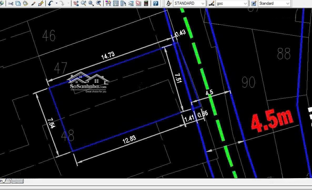Screen dimensions: 312x190
Task: Open the DesignCenter icon
Action: tap(116, 3)
